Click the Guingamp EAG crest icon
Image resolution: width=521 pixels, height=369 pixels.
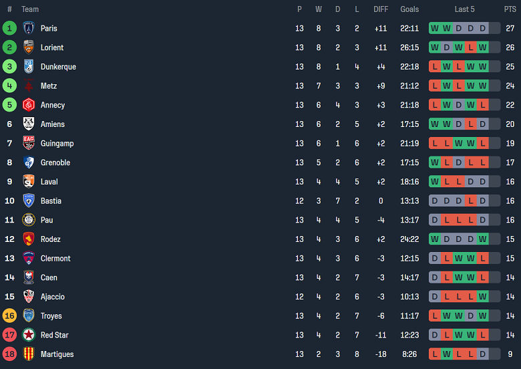coord(29,143)
